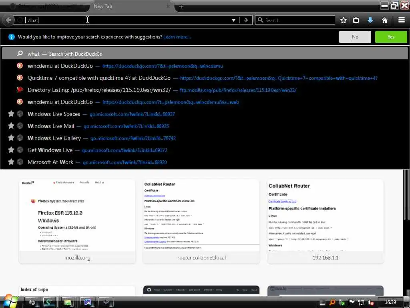Click the star icon beside Windows Live Mail
The height and width of the screenshot is (308, 410).
click(11, 126)
